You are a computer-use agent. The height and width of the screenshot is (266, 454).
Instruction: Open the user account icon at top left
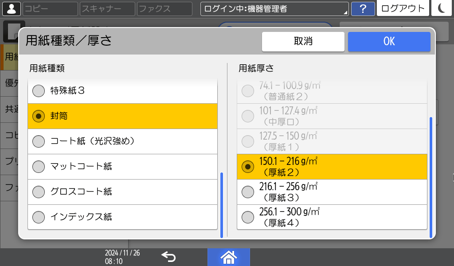pyautogui.click(x=11, y=8)
